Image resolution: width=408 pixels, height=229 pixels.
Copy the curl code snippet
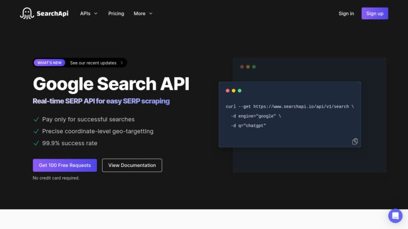[355, 141]
